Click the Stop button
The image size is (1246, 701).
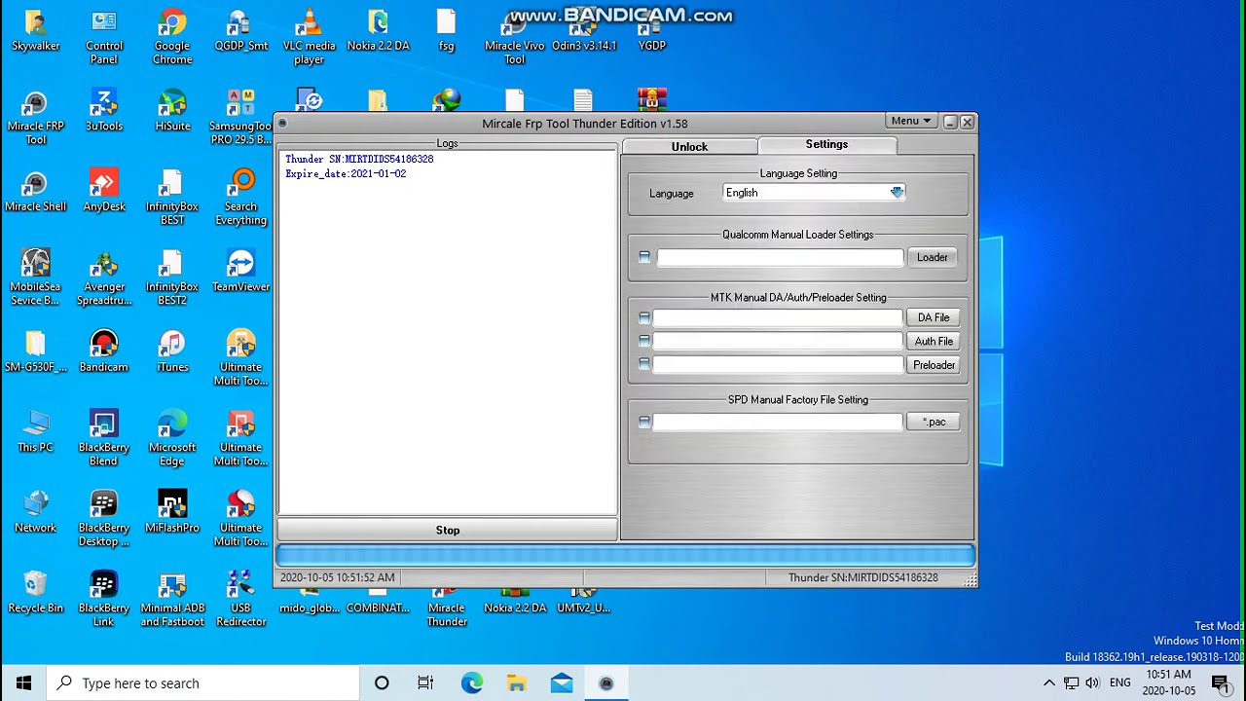pos(448,530)
